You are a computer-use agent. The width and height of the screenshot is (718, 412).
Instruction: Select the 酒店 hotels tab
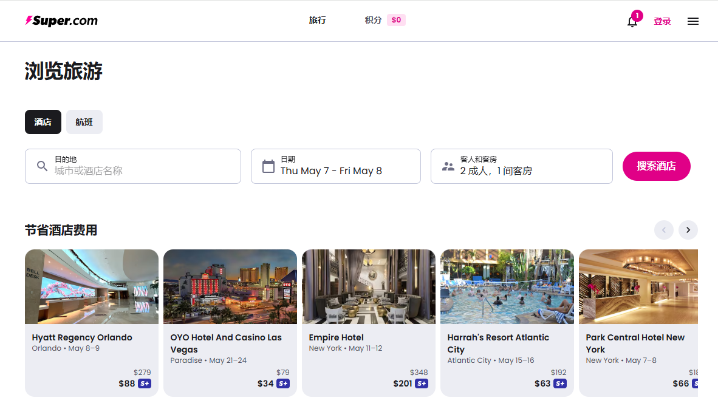(x=43, y=122)
